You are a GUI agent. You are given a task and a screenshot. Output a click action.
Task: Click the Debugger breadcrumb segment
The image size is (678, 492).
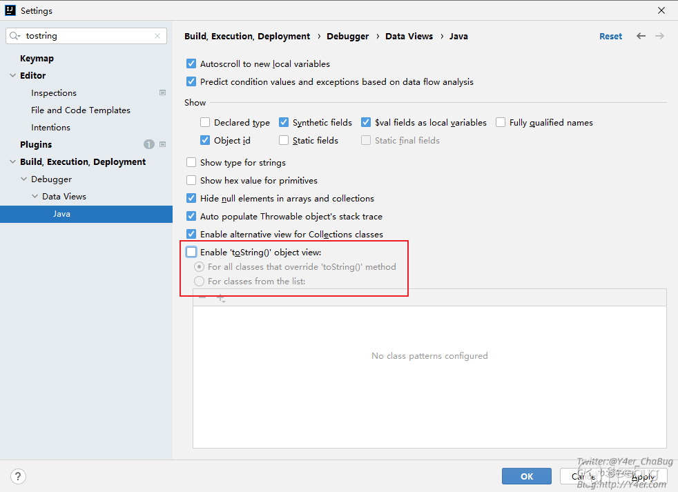347,37
